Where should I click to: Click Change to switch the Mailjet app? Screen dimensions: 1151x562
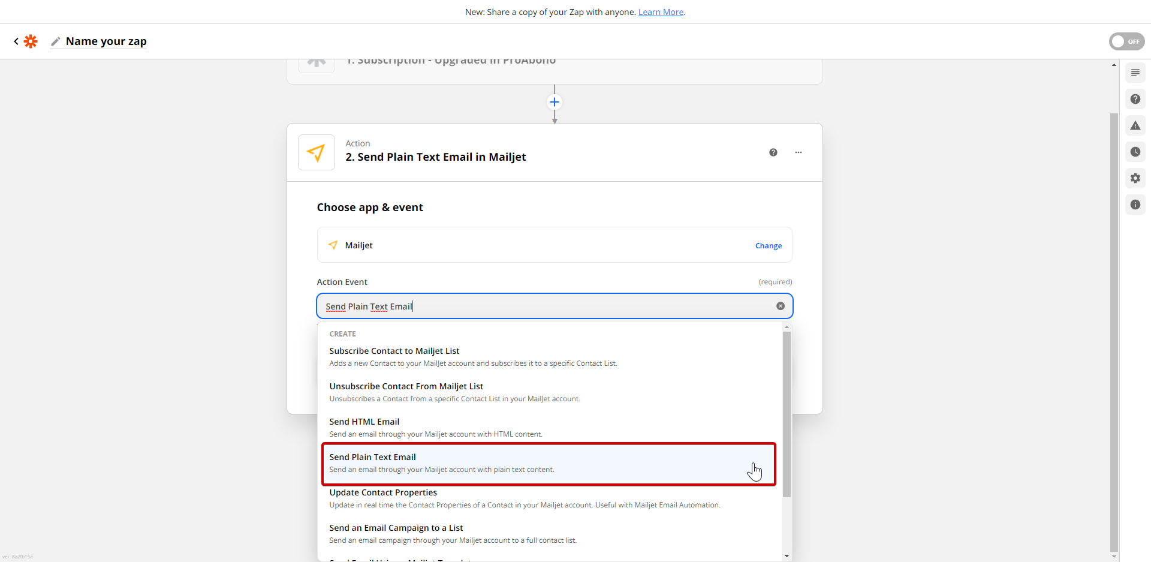(x=769, y=246)
